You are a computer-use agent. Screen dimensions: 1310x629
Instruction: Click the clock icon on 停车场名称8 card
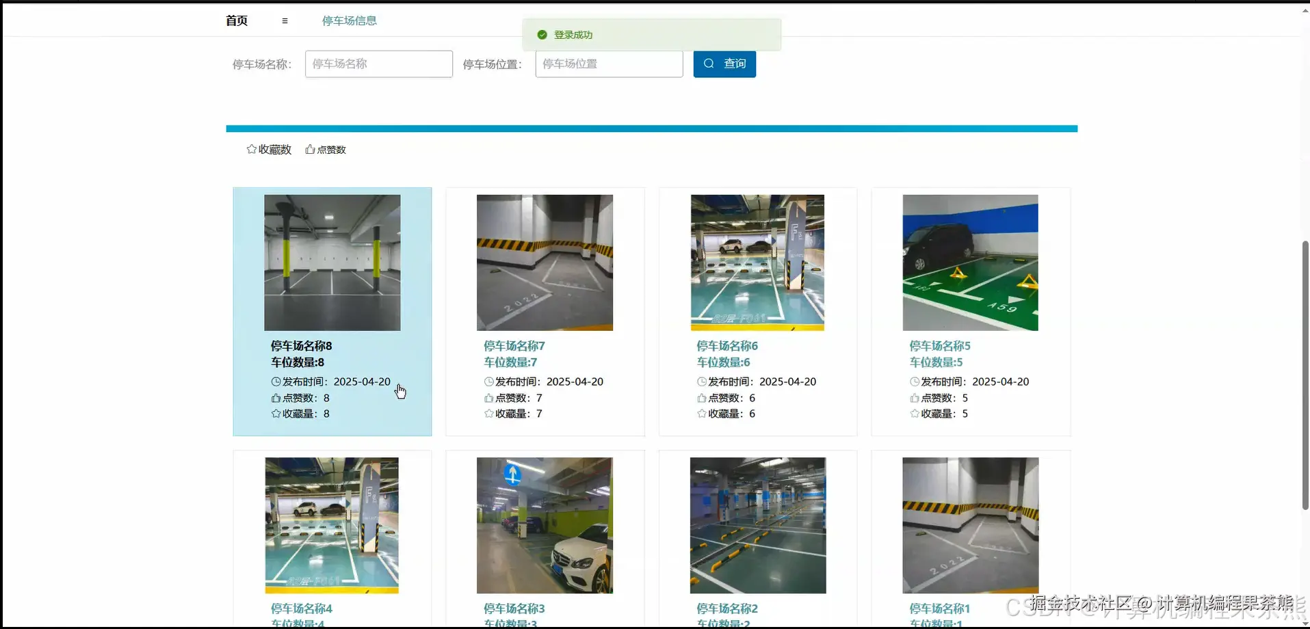pyautogui.click(x=276, y=382)
